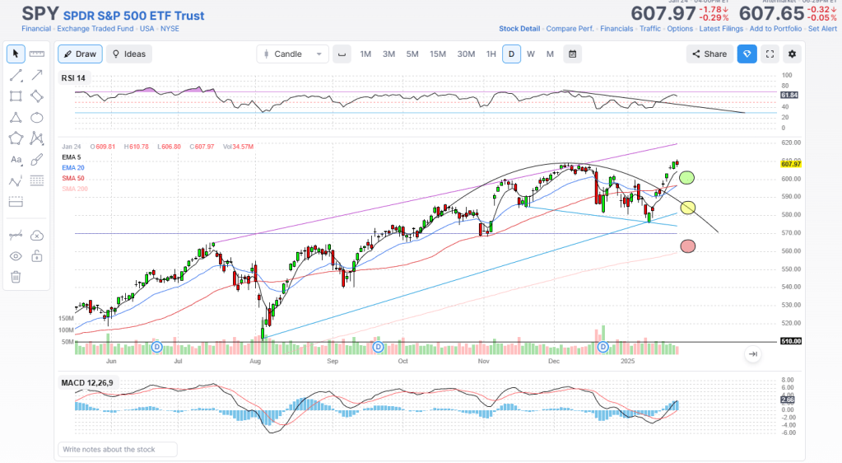This screenshot has height=463, width=842.
Task: Toggle drawings visibility with eye icon
Action: (16, 256)
